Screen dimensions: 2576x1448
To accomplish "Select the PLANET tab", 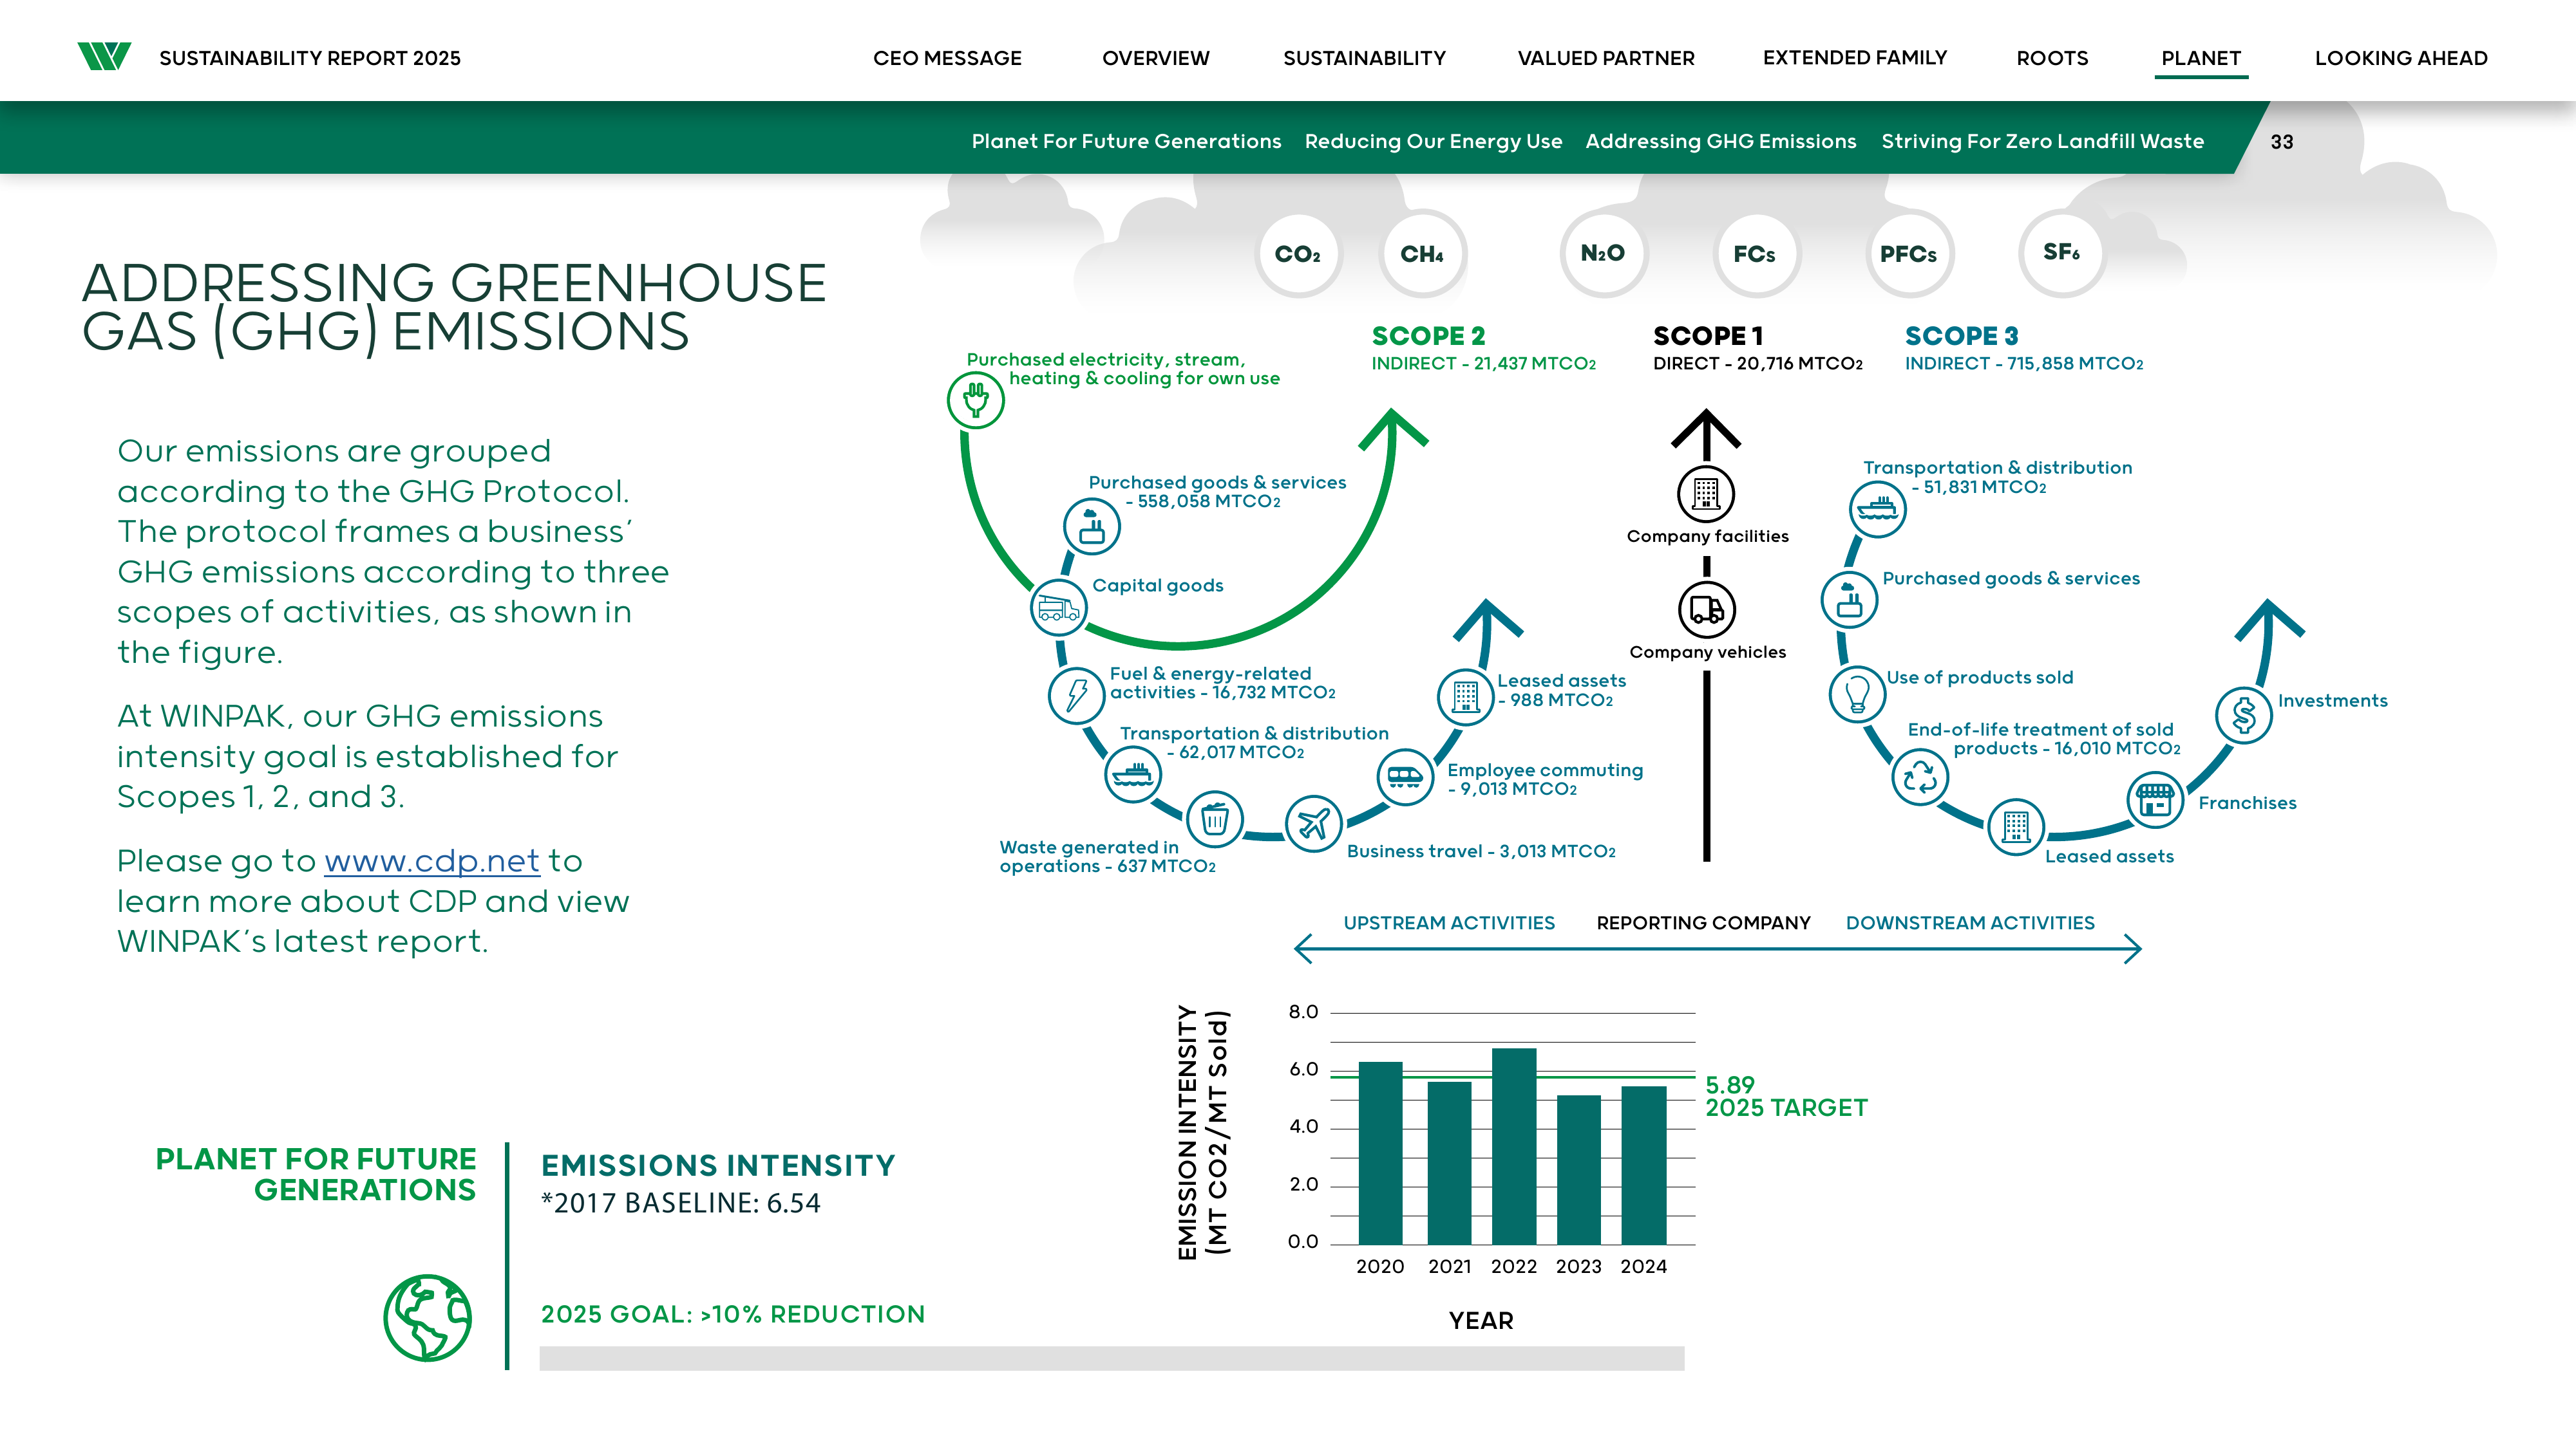I will 2201,58.
